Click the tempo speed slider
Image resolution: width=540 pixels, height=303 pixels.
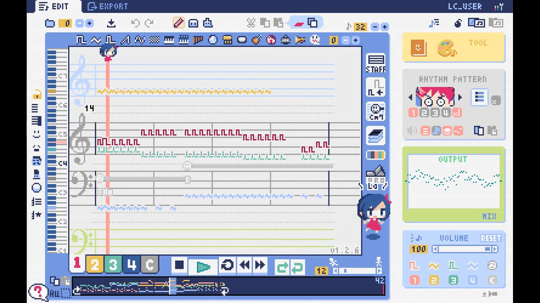358,270
